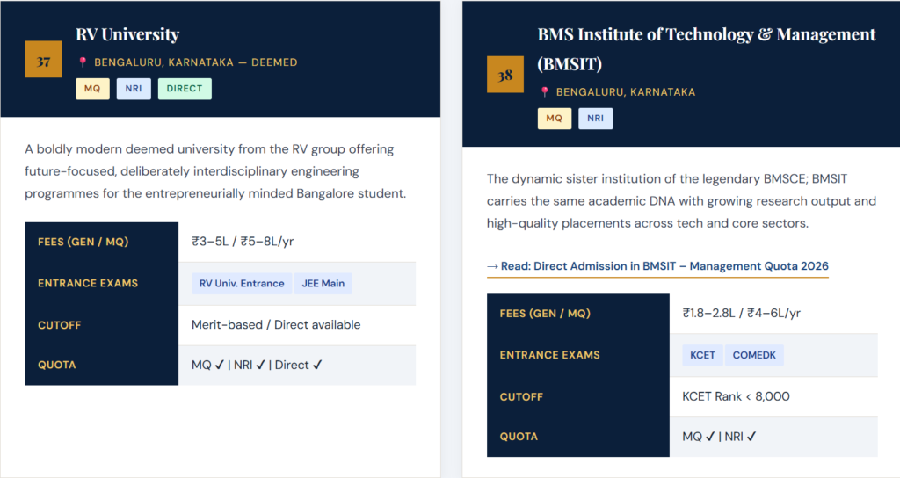Click the KCET Rank < 8,000 cutoff value
The width and height of the screenshot is (900, 478).
coord(736,396)
